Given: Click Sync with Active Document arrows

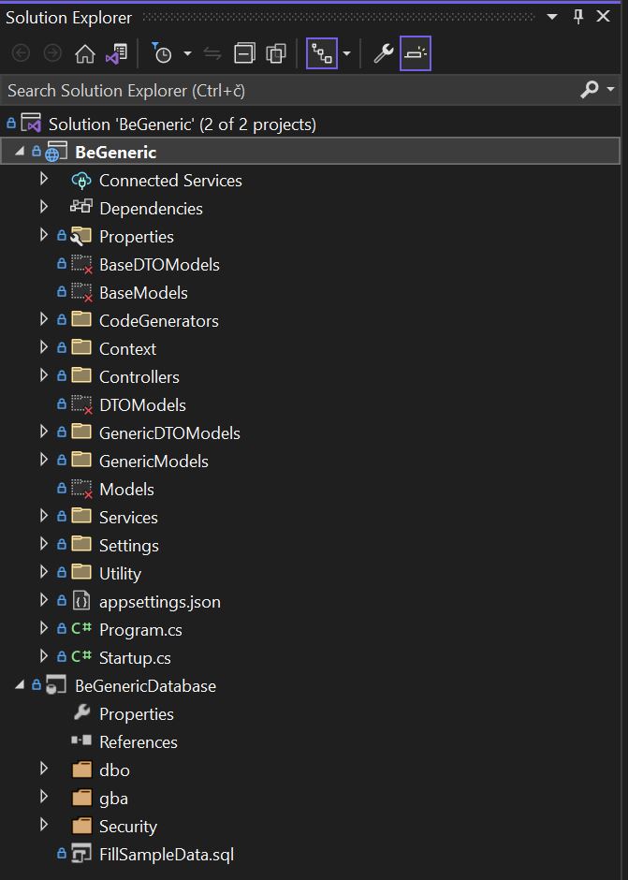Looking at the screenshot, I should (212, 54).
